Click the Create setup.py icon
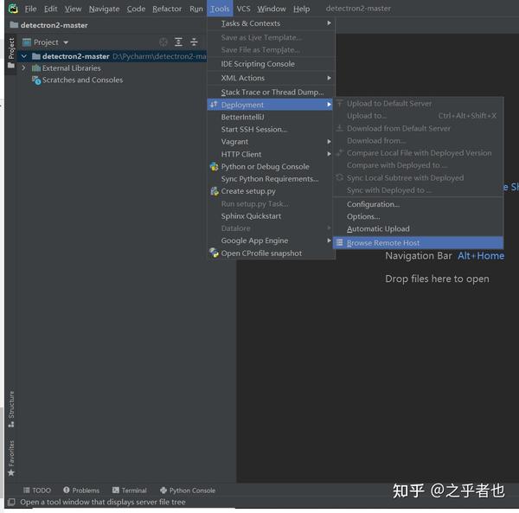 coord(215,191)
